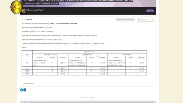The height and width of the screenshot is (103, 183).
Task: Click the 20-34 уровень header cell
Action: click(88, 55)
